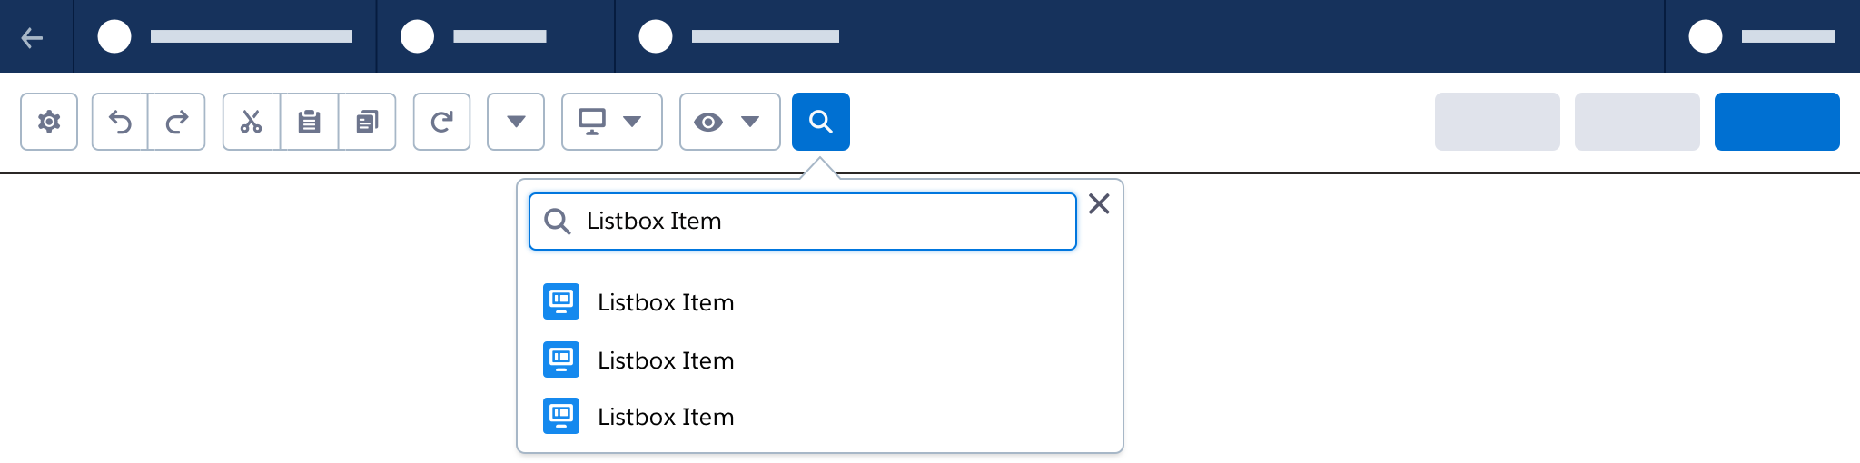Open settings gear in the toolbar
The image size is (1860, 463).
tap(49, 122)
